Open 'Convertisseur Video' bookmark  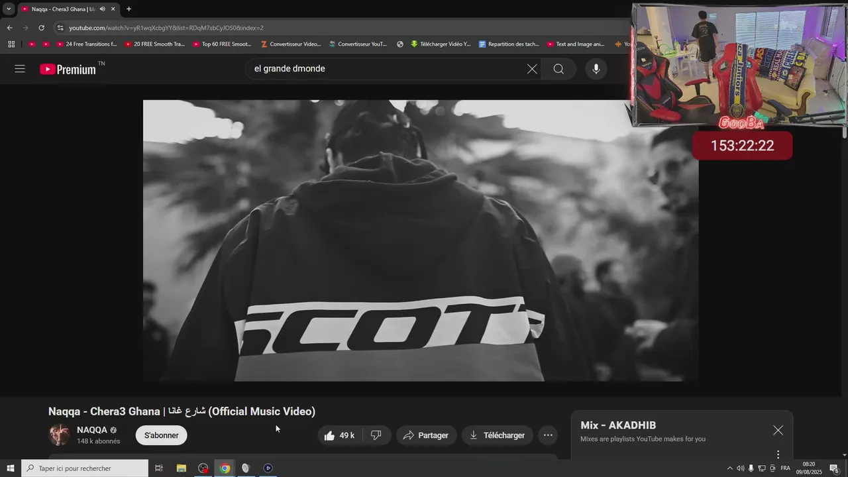(291, 44)
